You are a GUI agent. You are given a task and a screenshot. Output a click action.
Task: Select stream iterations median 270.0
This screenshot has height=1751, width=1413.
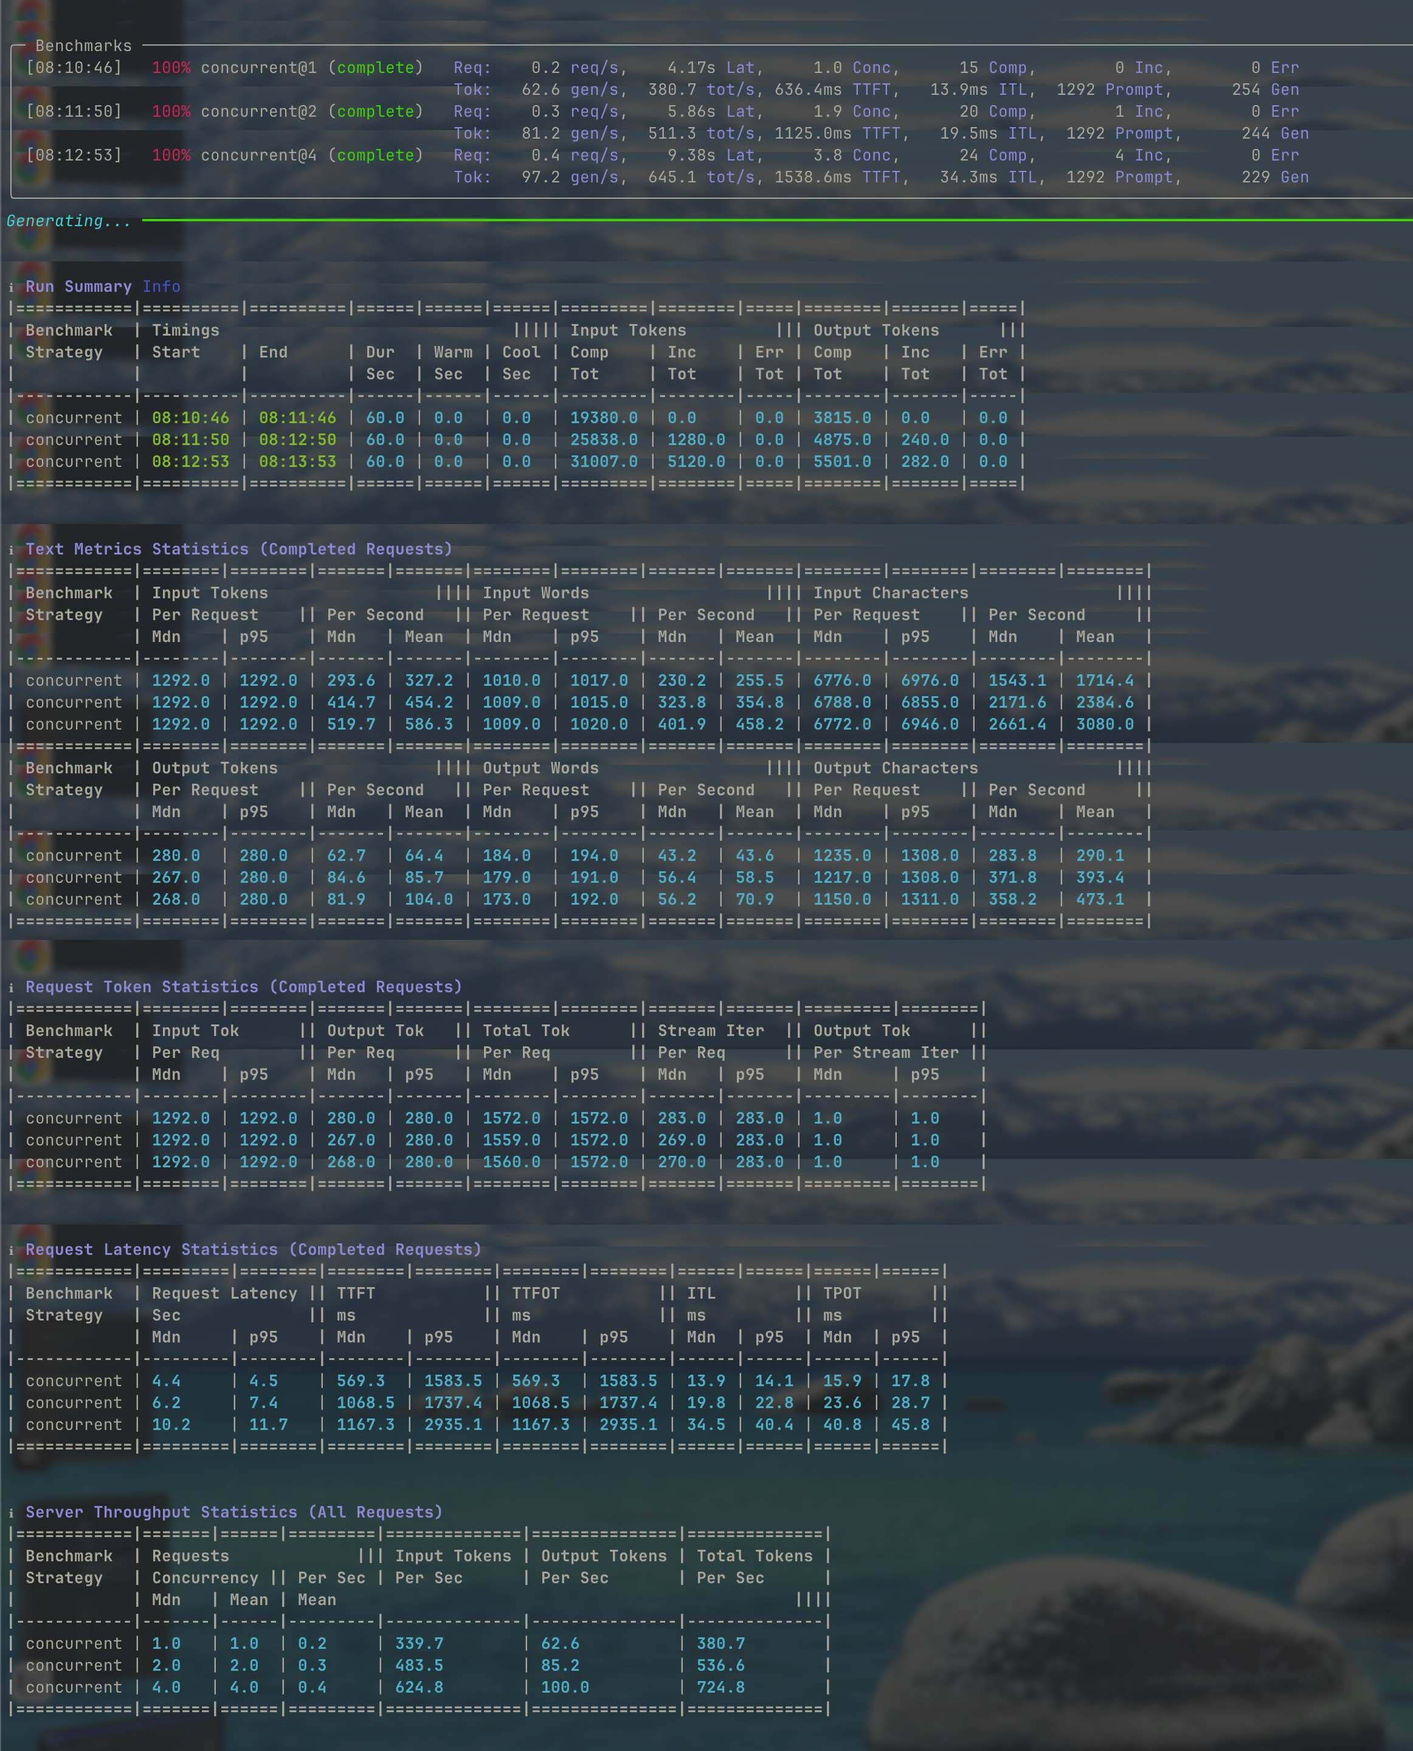(x=681, y=1162)
